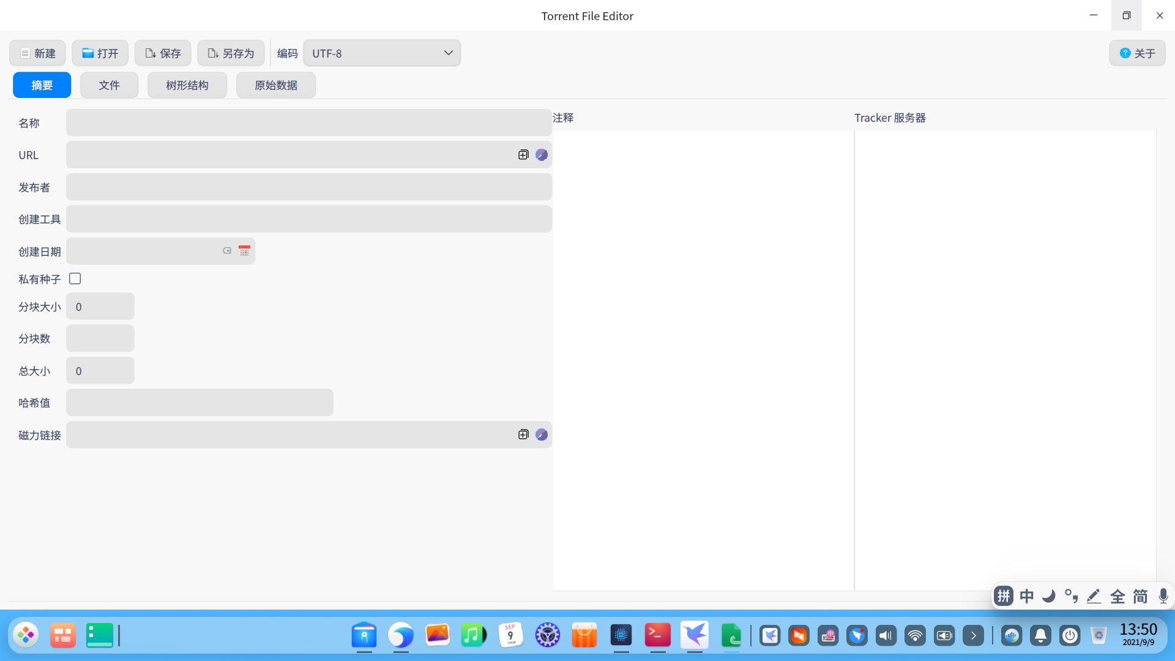Toggle the 私有种子 private torrent checkbox
The width and height of the screenshot is (1175, 661).
coord(75,279)
